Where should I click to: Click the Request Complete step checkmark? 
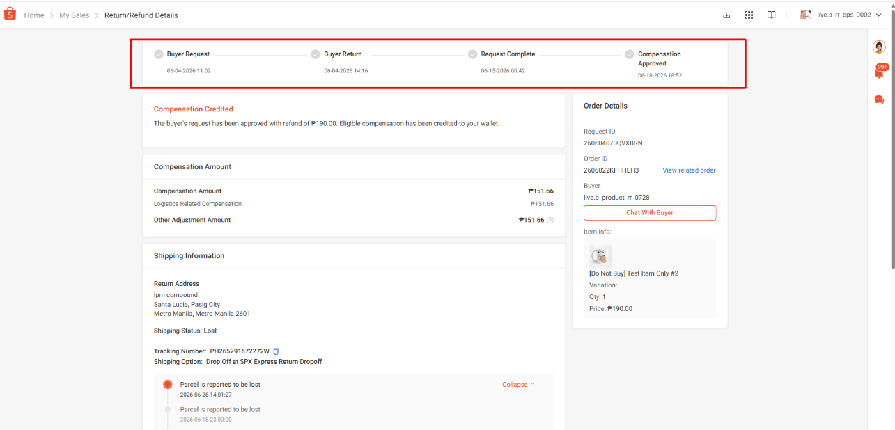[x=473, y=54]
